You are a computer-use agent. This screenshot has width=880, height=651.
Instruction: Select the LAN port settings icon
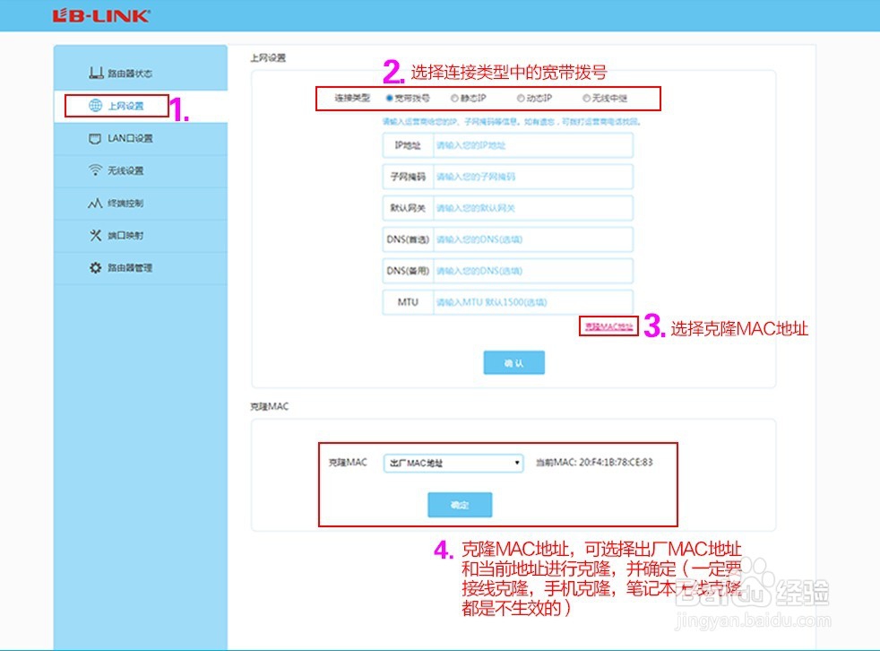pos(93,139)
